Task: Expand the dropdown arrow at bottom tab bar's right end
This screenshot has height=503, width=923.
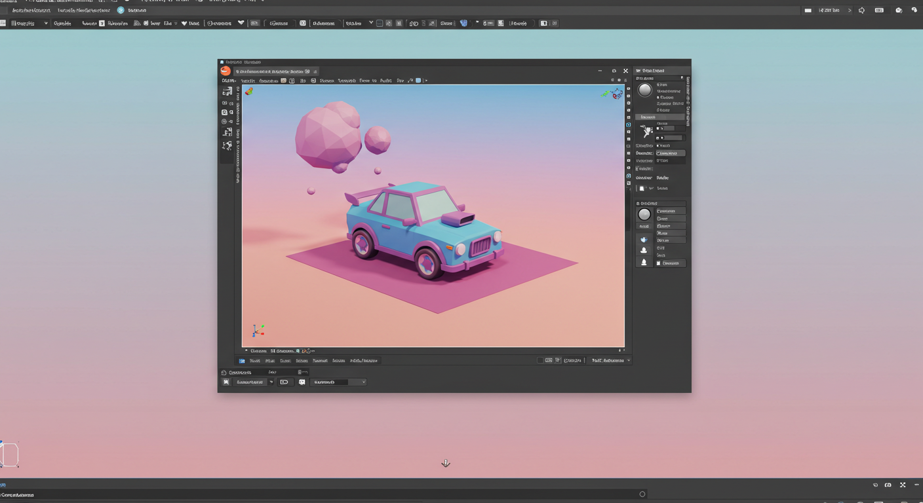Action: point(629,360)
